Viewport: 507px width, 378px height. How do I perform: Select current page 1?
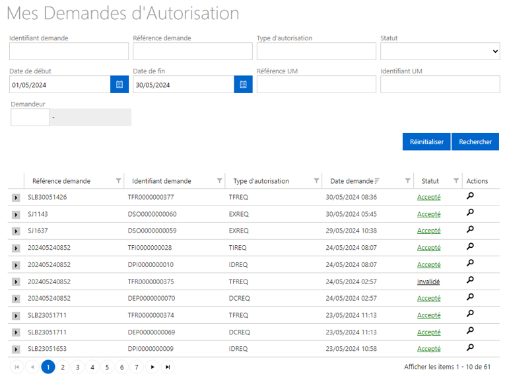tap(48, 367)
